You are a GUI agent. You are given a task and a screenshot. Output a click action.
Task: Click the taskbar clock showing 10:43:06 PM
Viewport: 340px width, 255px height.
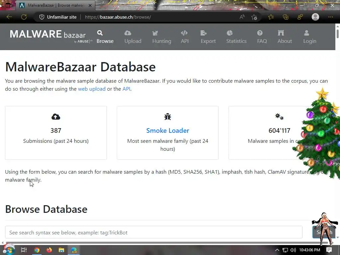[x=310, y=250]
